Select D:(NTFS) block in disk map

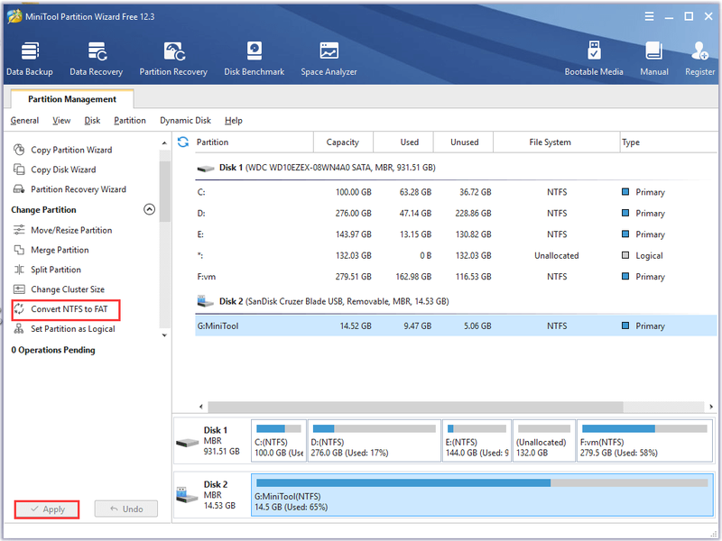click(374, 441)
